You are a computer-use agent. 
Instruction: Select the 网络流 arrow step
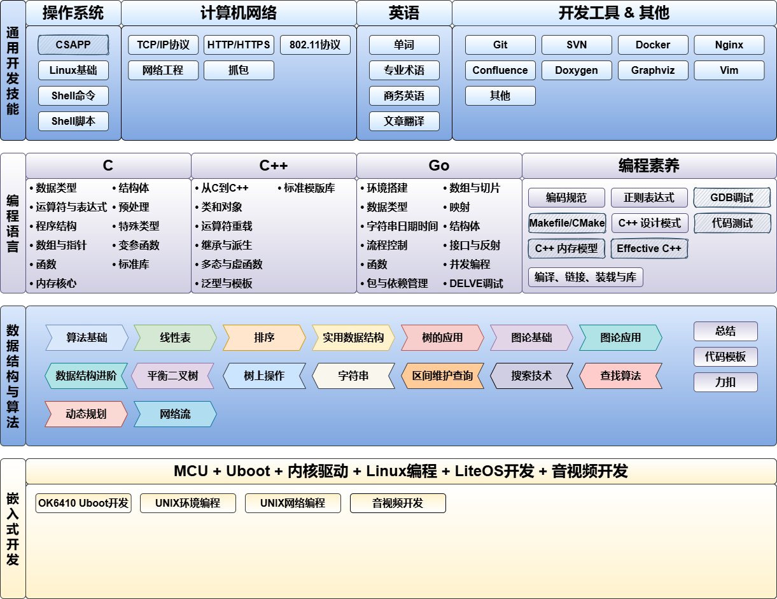[175, 414]
